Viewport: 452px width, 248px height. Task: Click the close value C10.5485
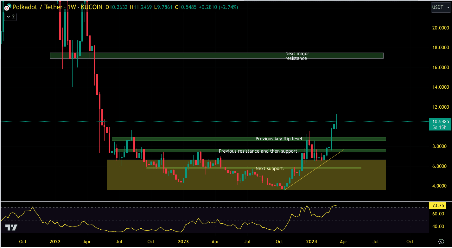186,7
